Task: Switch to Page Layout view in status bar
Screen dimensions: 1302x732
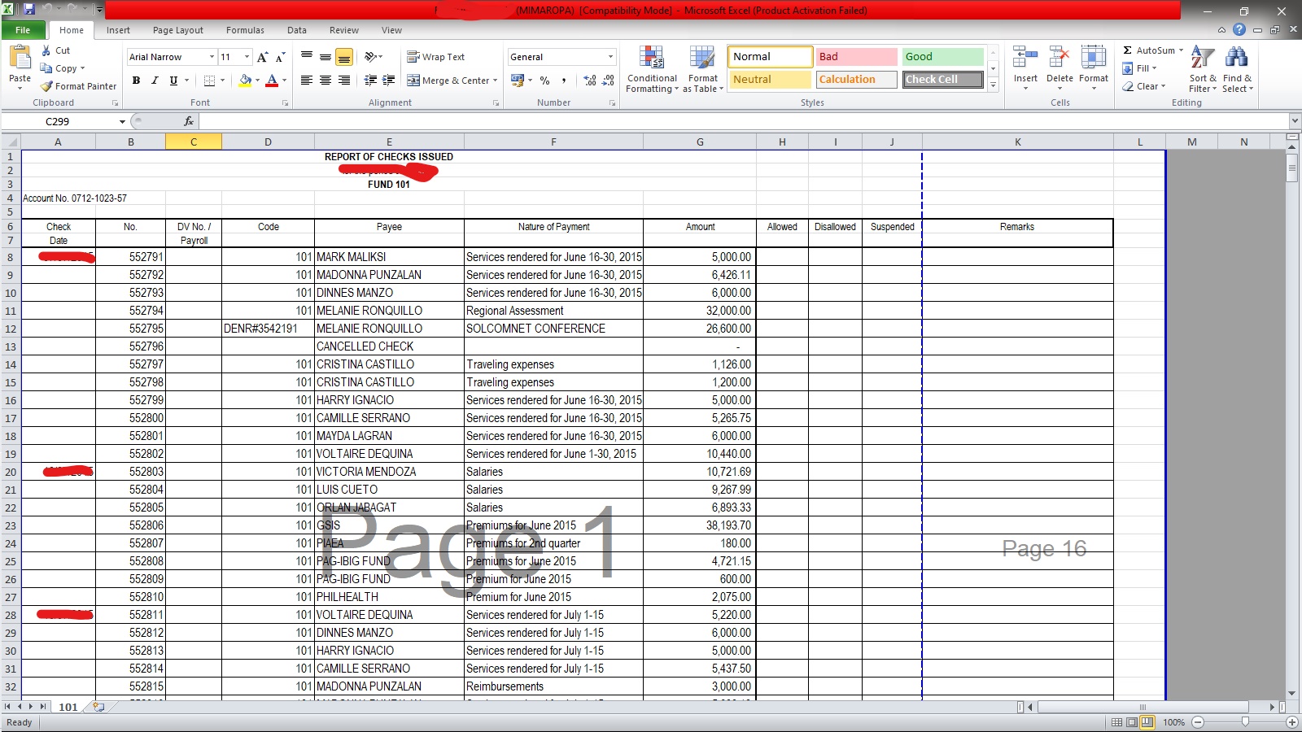Action: point(1132,722)
